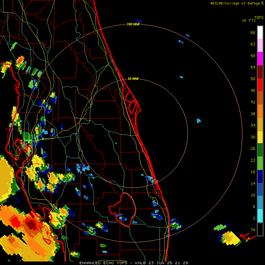Click the '2' scale value
Image resolution: width=265 pixels, height=265 pixels.
pyautogui.click(x=254, y=218)
